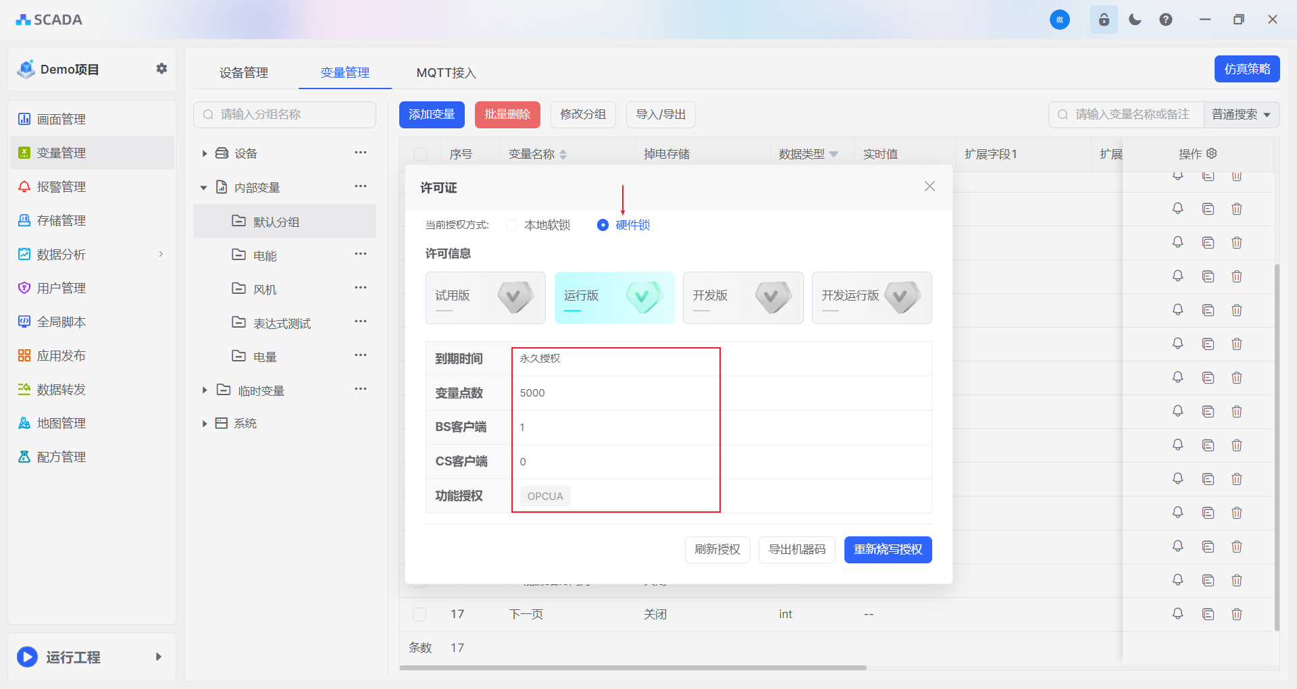Click the column settings gear beside 操作

point(1212,153)
